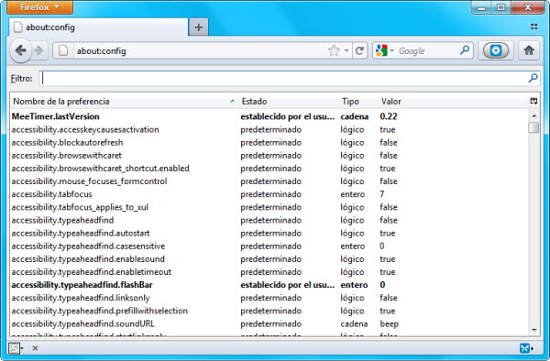This screenshot has height=361, width=550.
Task: Select accessibility.typeaheadfind.autostart preference
Action: tap(269, 234)
